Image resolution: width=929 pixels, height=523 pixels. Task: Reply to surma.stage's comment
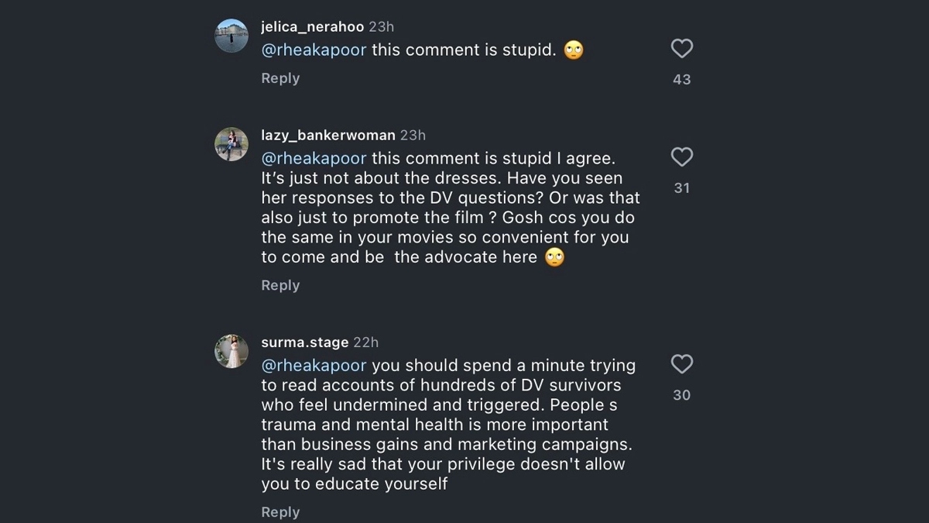[x=280, y=512]
